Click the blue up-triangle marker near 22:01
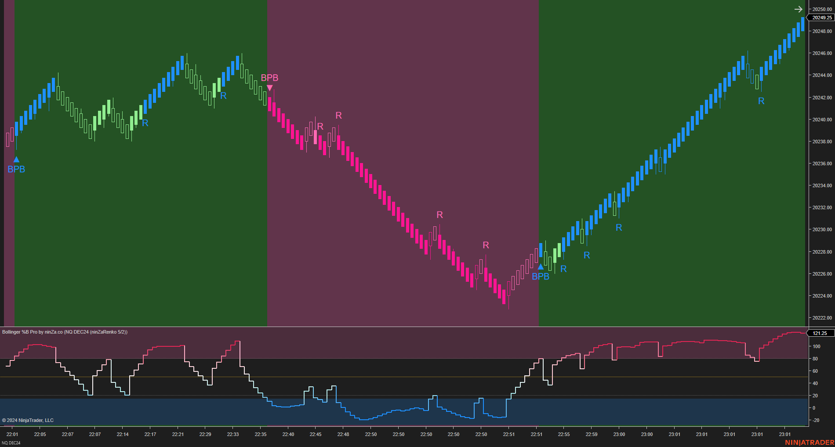The image size is (835, 447). click(x=16, y=160)
